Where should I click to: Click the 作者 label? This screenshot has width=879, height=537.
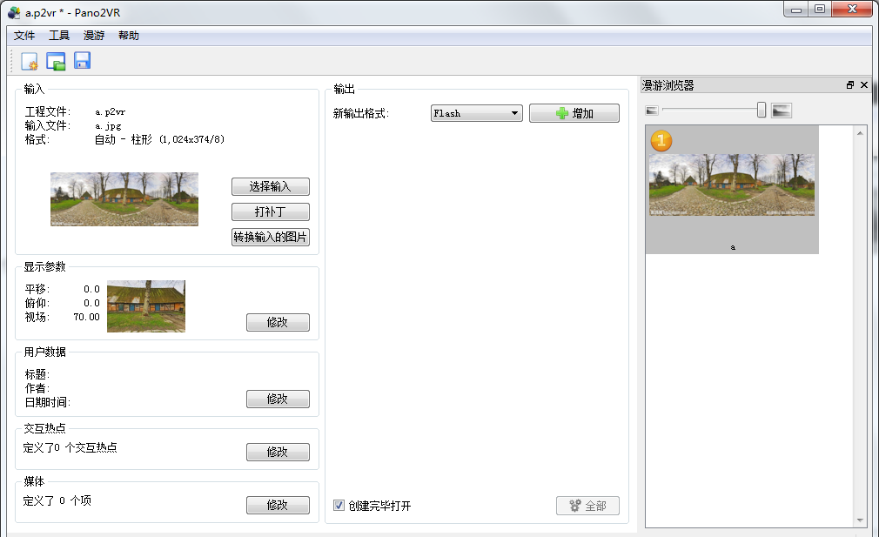pyautogui.click(x=37, y=388)
